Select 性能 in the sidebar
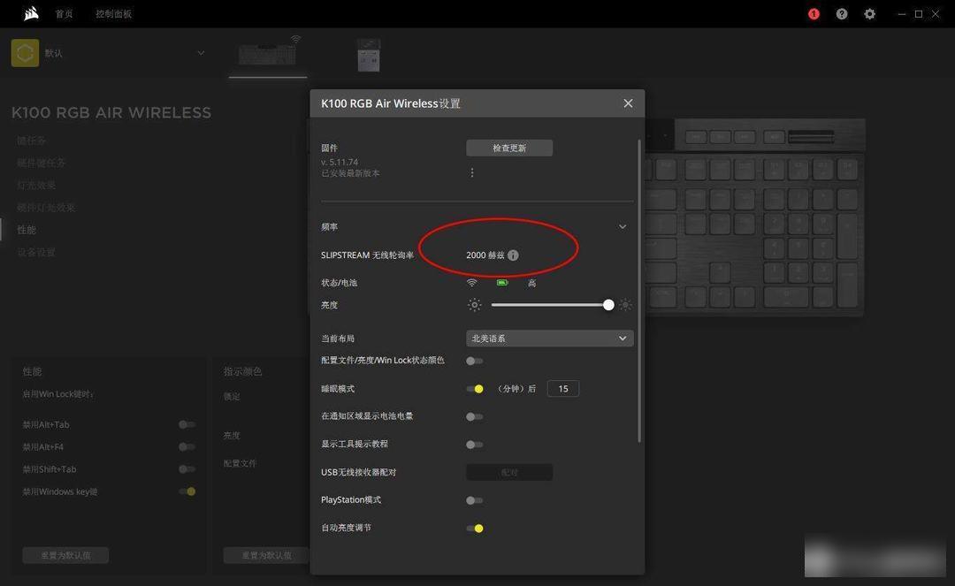955x586 pixels. (27, 230)
